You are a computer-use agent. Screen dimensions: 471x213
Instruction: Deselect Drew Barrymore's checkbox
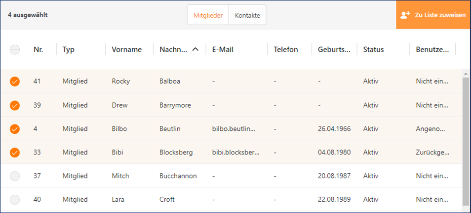click(x=15, y=105)
